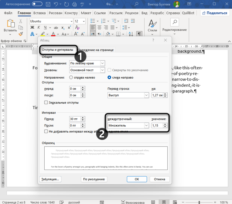The width and height of the screenshot is (232, 204).
Task: Open the Styles gallery icon
Action: tap(152, 24)
